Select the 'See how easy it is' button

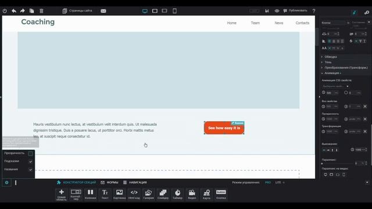(x=224, y=128)
